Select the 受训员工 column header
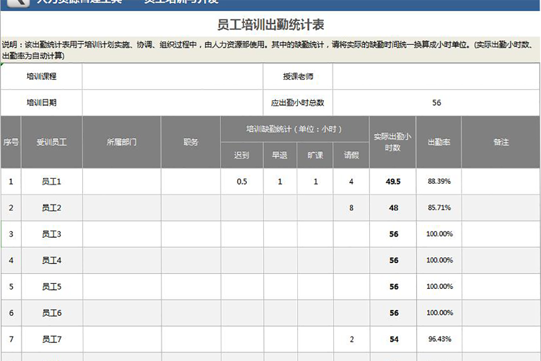 pyautogui.click(x=52, y=142)
